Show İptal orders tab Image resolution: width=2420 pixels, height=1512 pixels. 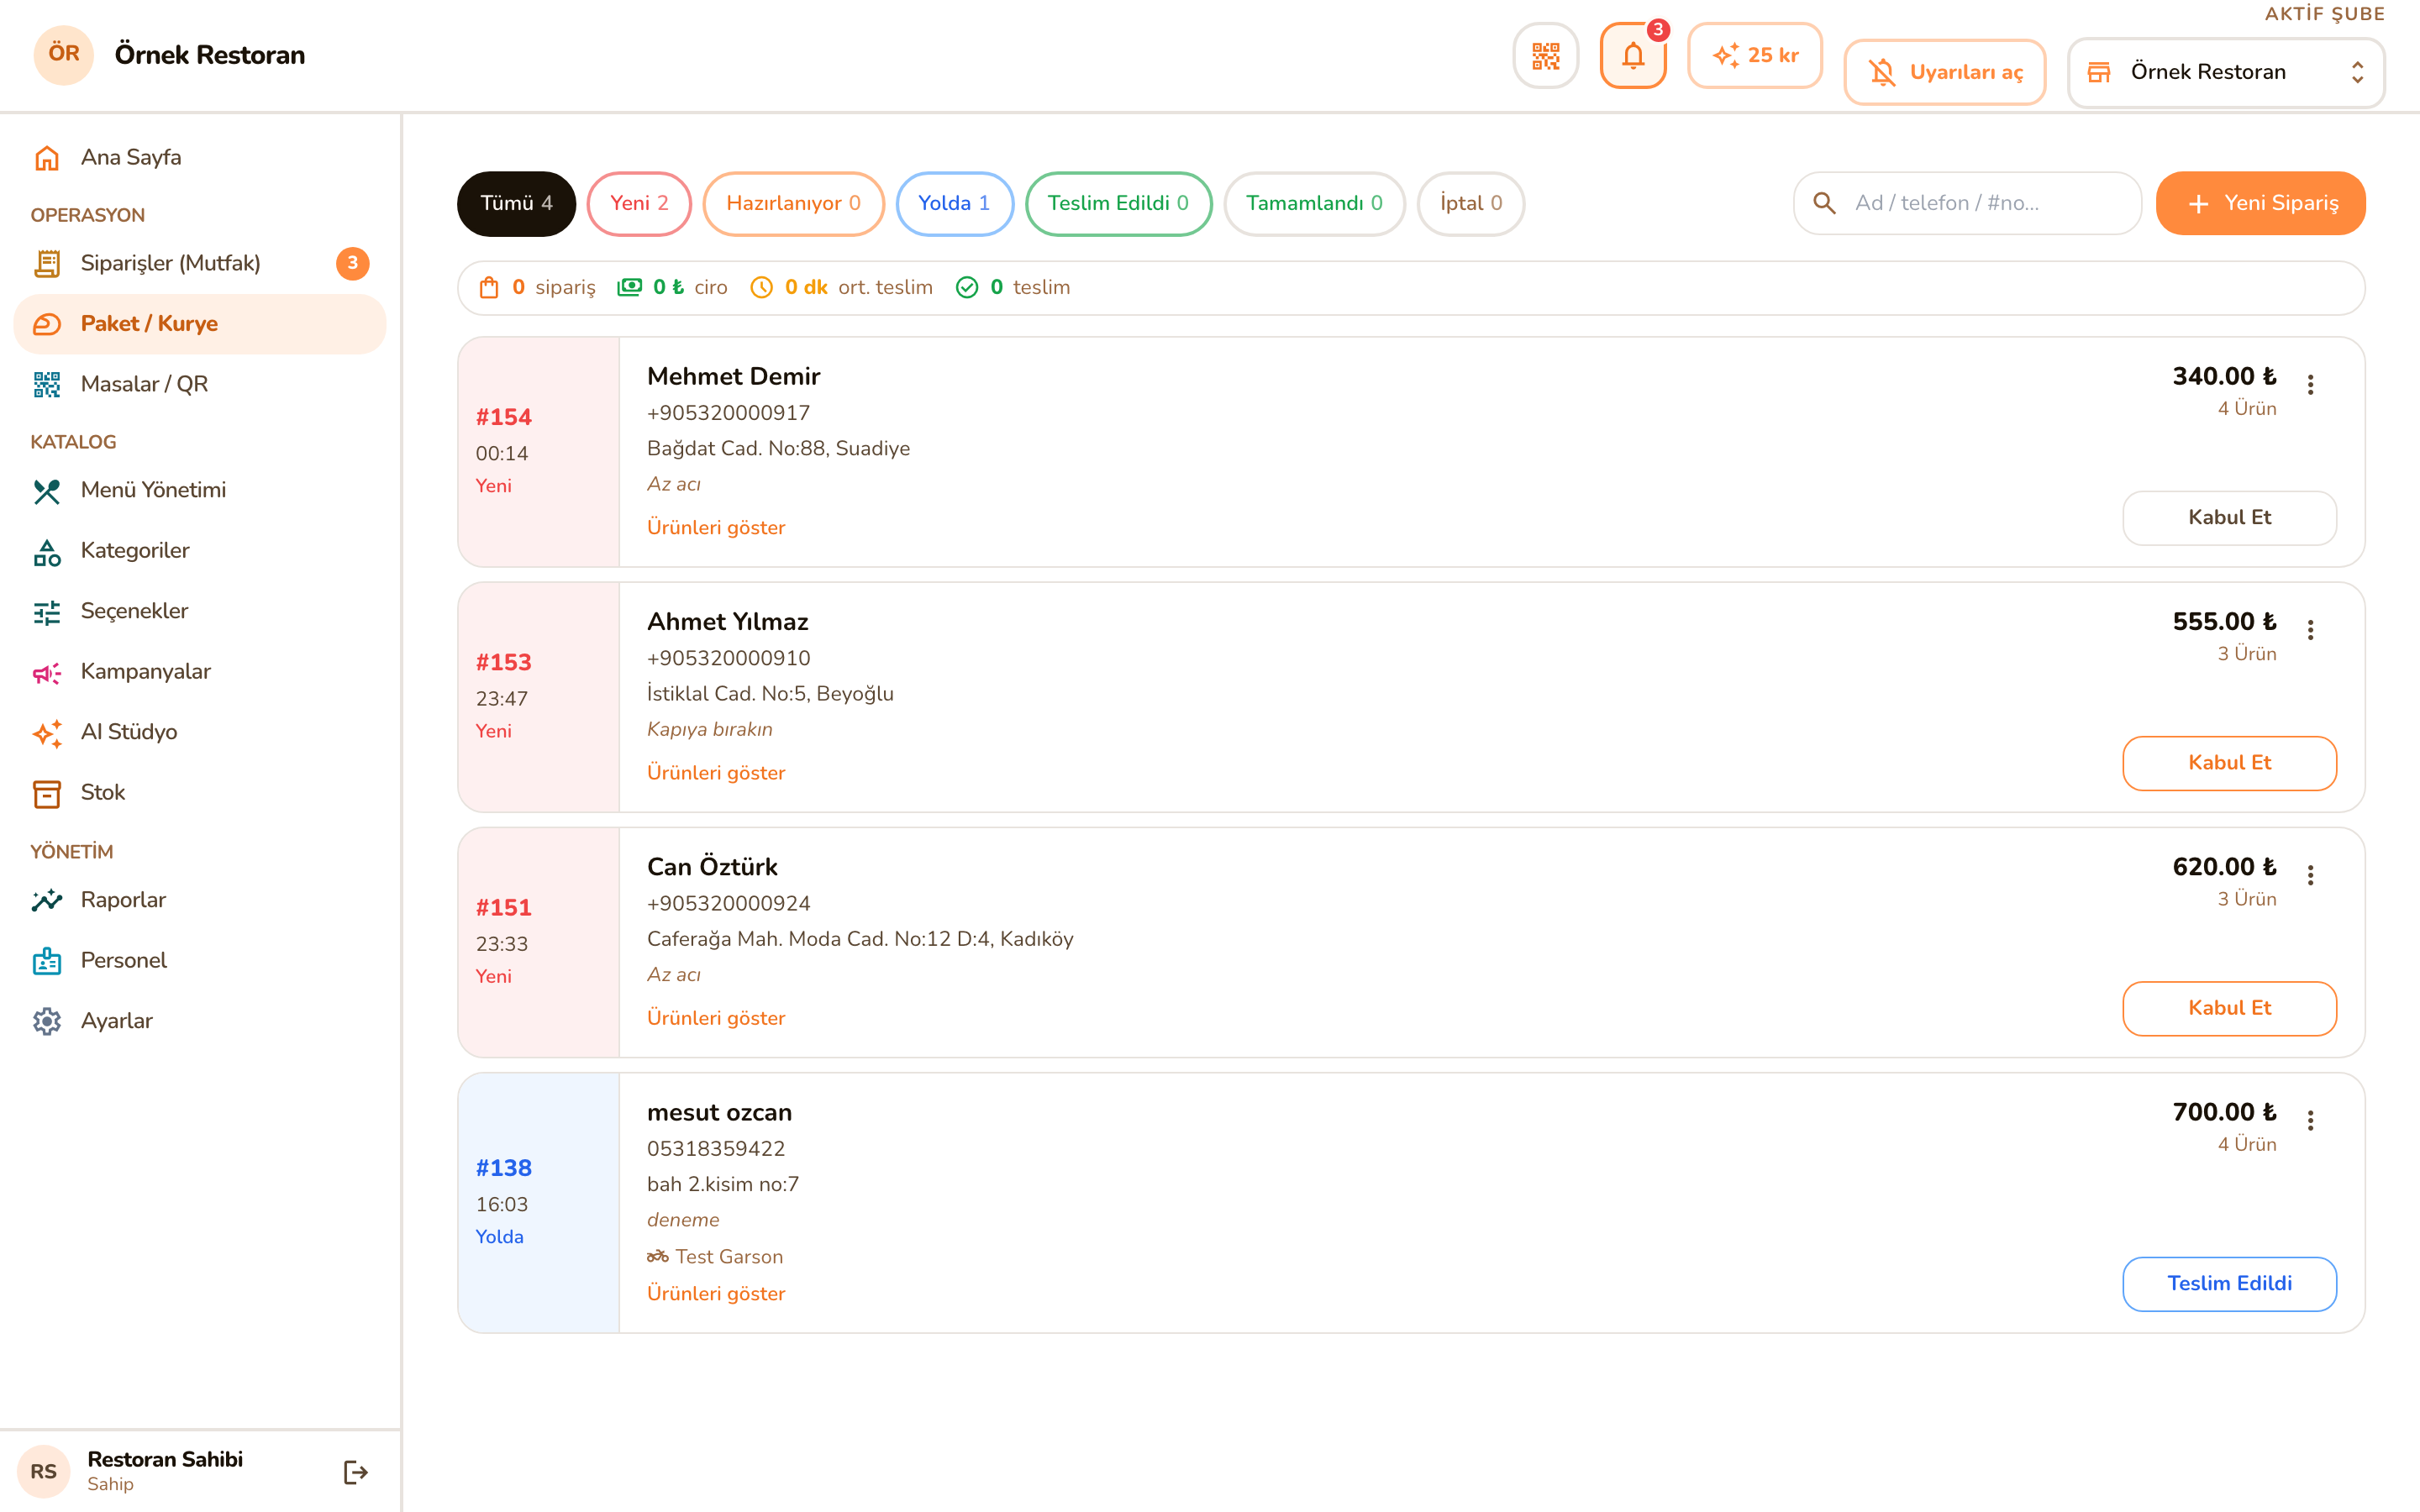pos(1471,203)
